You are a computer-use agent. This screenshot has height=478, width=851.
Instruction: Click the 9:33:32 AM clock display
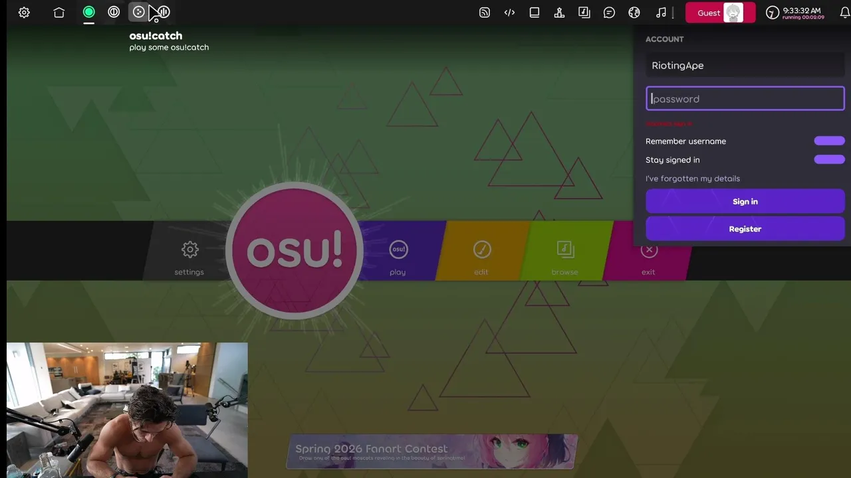(802, 11)
